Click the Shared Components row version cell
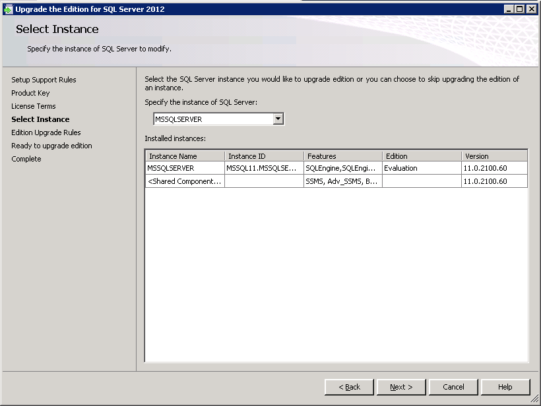The height and width of the screenshot is (406, 541). 494,181
